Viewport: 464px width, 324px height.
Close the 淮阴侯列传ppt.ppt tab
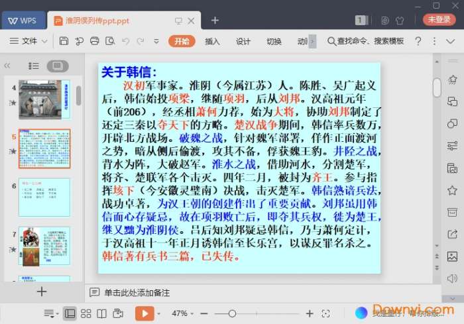pos(192,21)
